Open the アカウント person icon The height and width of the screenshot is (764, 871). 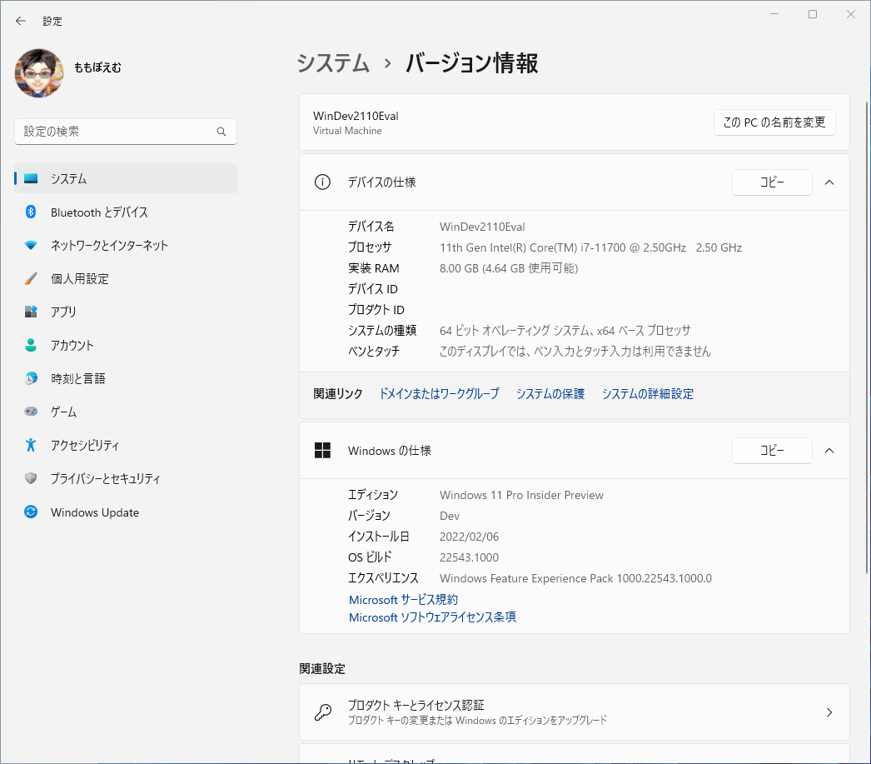coord(31,345)
